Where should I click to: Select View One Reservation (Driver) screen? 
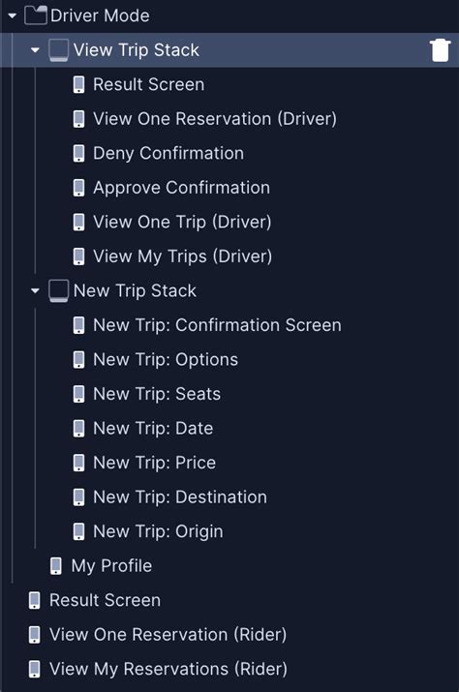[x=215, y=119]
